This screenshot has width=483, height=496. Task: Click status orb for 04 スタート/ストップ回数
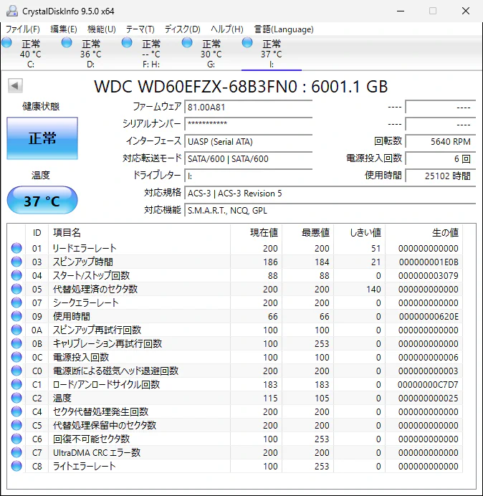(16, 275)
